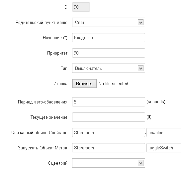Click the Запускать Объект field with Storeroom
This screenshot has width=181, height=170.
(109, 148)
